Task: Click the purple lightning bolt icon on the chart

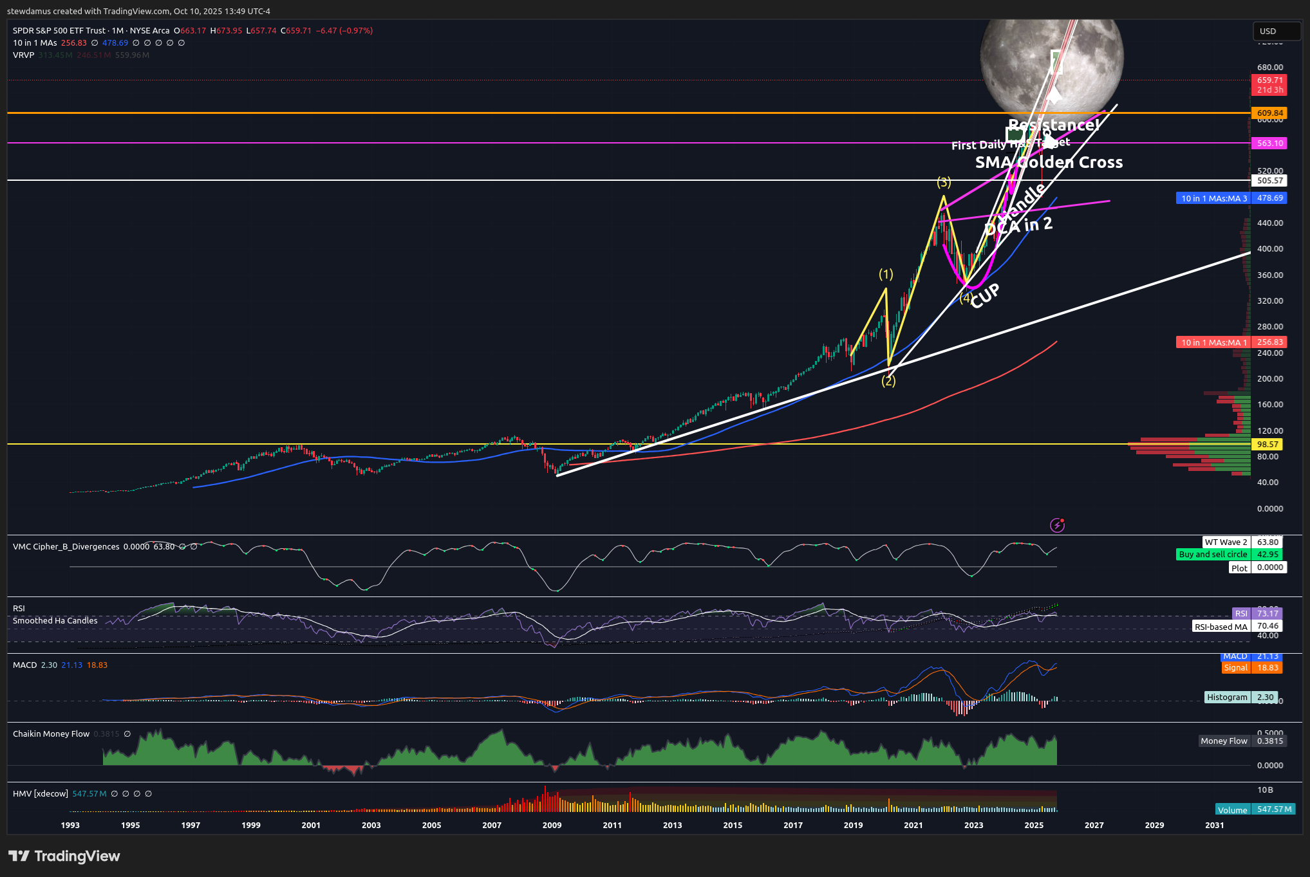Action: pos(1057,526)
